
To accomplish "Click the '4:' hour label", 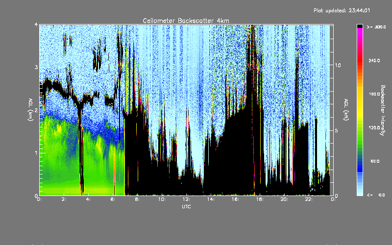I will pos(89,199).
